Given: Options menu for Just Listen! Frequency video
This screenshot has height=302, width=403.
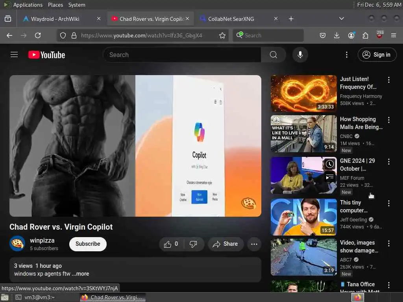Looking at the screenshot, I should pos(388,80).
